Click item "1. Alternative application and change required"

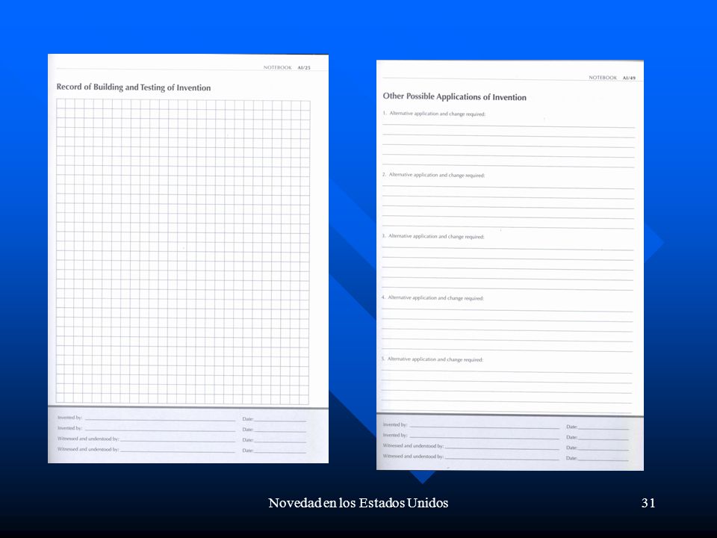point(434,114)
